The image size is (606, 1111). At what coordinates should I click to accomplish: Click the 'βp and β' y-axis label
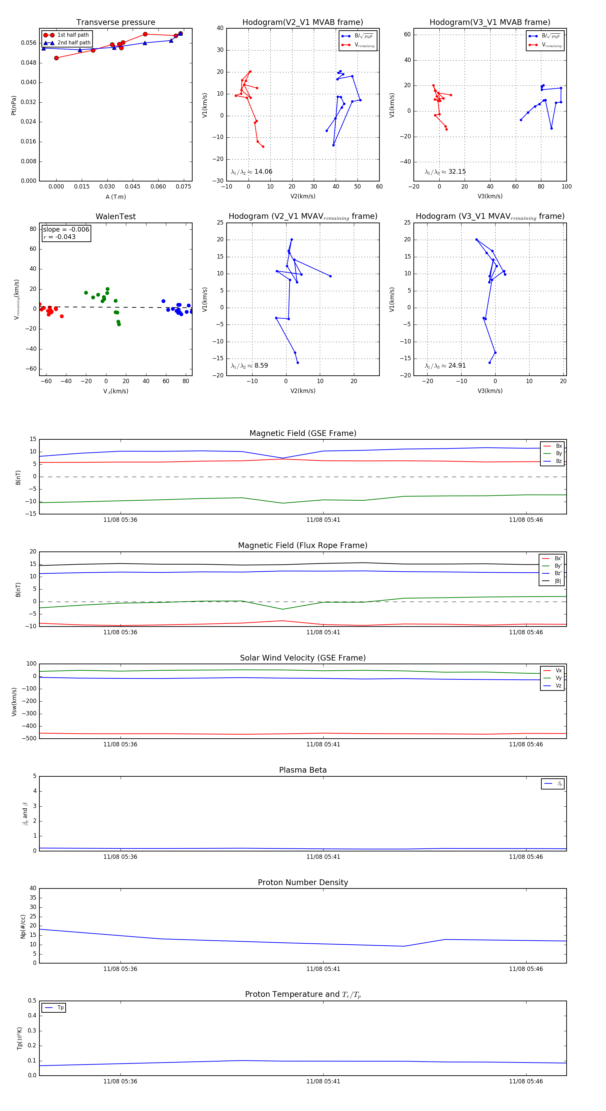tap(25, 813)
